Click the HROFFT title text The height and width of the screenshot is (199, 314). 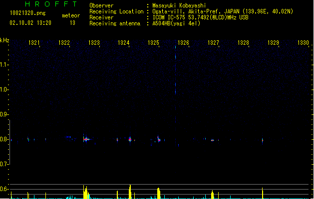[51, 4]
